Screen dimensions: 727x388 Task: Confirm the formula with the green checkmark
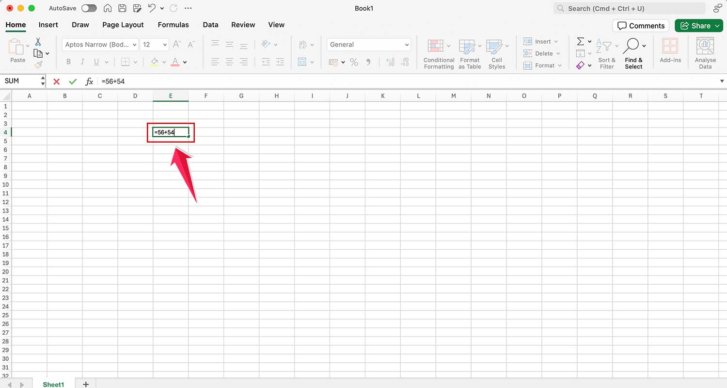click(73, 81)
